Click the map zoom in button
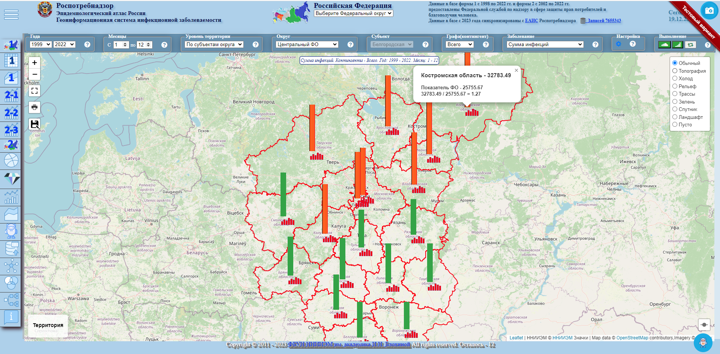Viewport: 720px width, 354px height. (34, 63)
